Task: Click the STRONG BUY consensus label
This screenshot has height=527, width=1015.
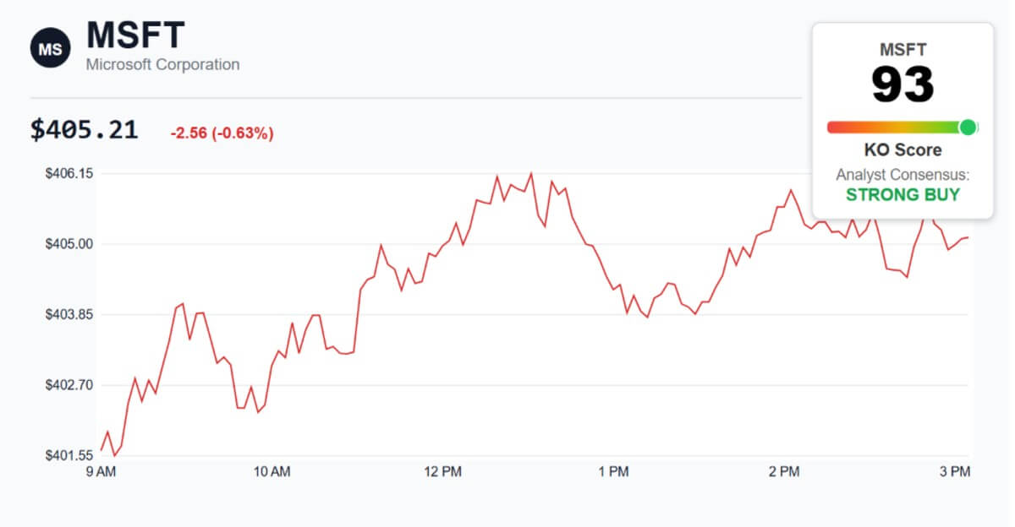Action: [x=903, y=195]
